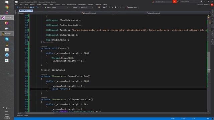Click the text 'GUI.DragWindow();'

click(x=58, y=40)
